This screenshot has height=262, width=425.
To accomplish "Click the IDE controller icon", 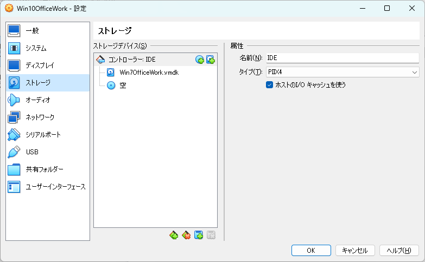I will pos(100,60).
